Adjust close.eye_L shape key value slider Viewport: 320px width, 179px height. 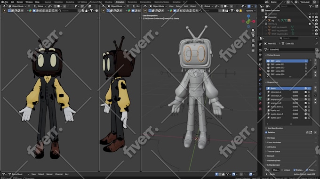click(x=295, y=92)
